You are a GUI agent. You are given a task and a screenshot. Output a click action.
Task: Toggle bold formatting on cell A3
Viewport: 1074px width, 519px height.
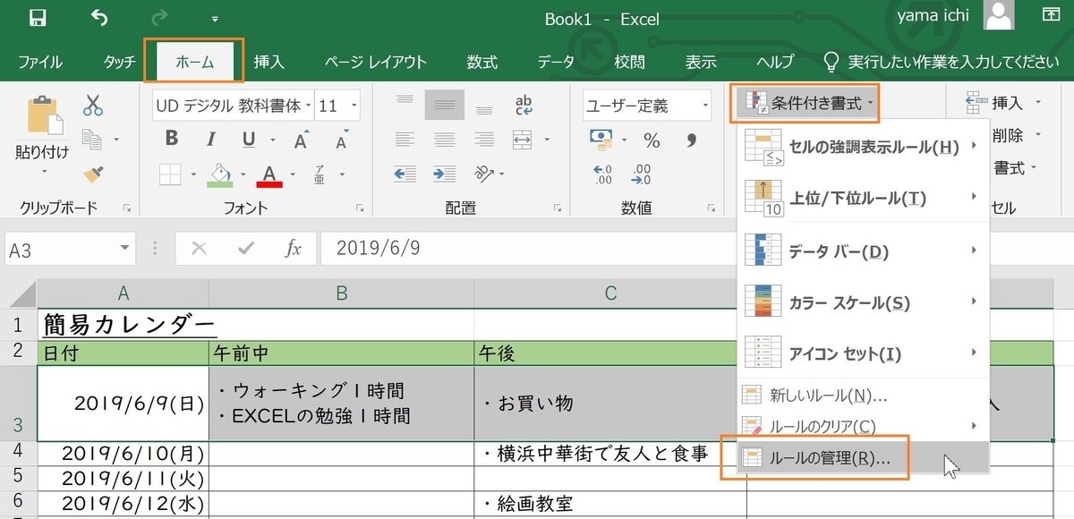170,139
